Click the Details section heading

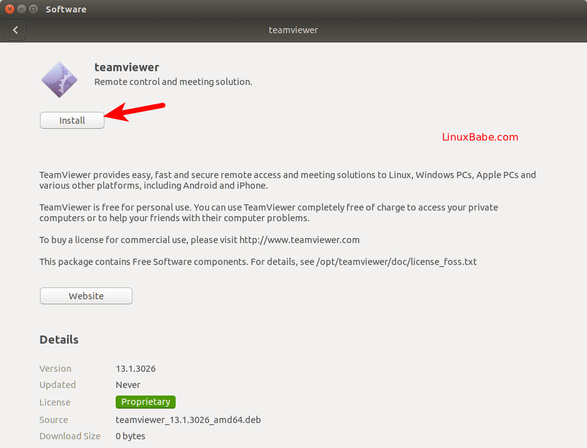(x=59, y=339)
